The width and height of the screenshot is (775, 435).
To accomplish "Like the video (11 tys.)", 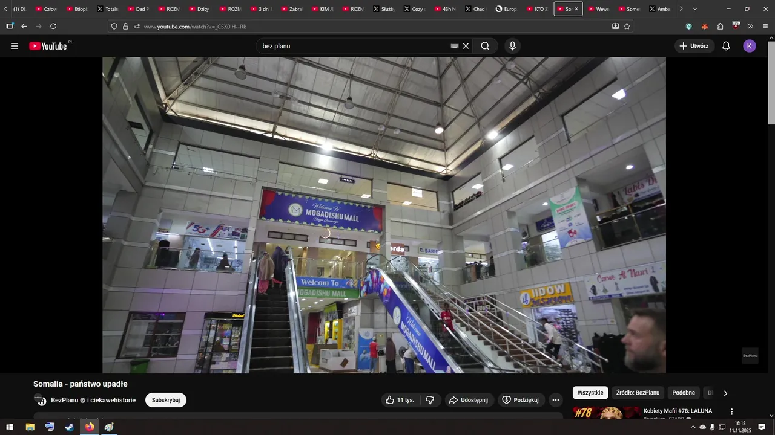I will click(x=400, y=400).
